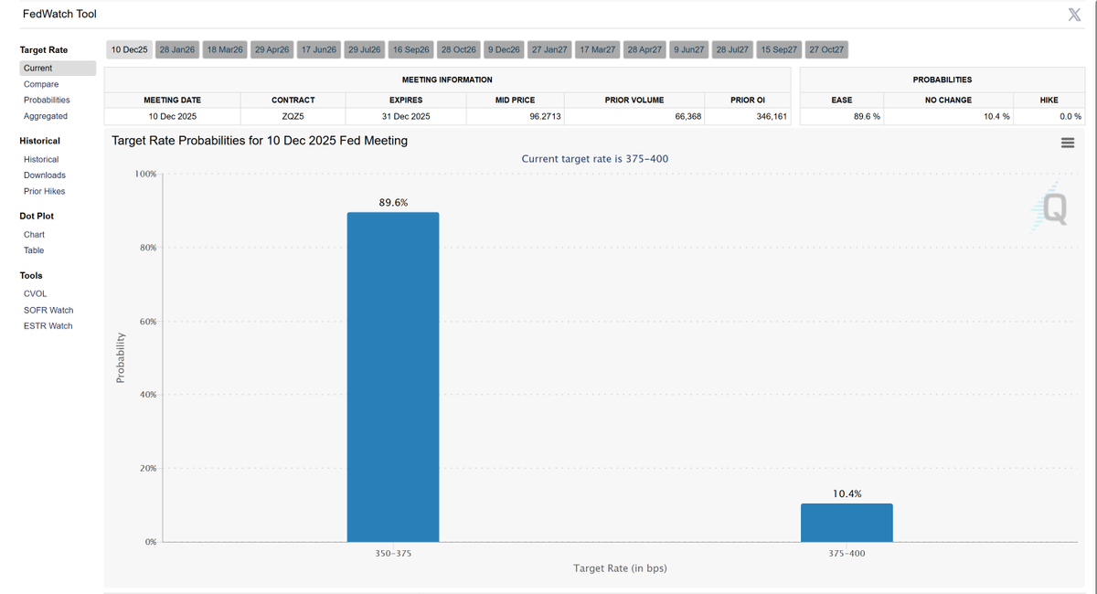Viewport: 1097px width, 594px height.
Task: Click the chart title for 10 Dec 2025 meeting
Action: click(260, 141)
